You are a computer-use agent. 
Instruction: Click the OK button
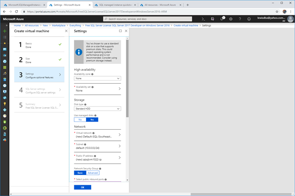pyautogui.click(x=82, y=187)
